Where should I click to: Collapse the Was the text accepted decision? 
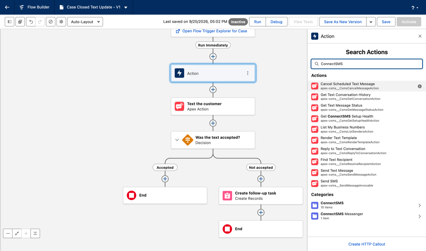point(177,140)
